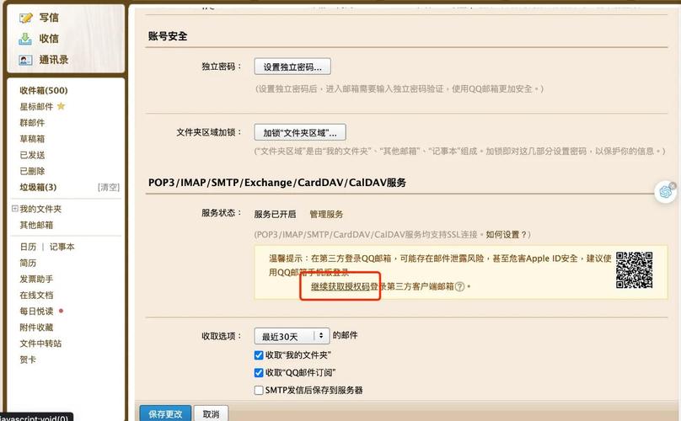Open 日历 in the sidebar

pos(28,247)
